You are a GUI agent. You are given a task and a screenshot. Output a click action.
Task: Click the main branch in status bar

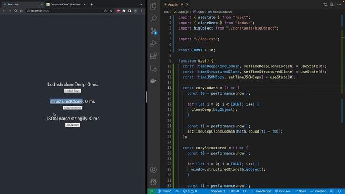pos(164,191)
